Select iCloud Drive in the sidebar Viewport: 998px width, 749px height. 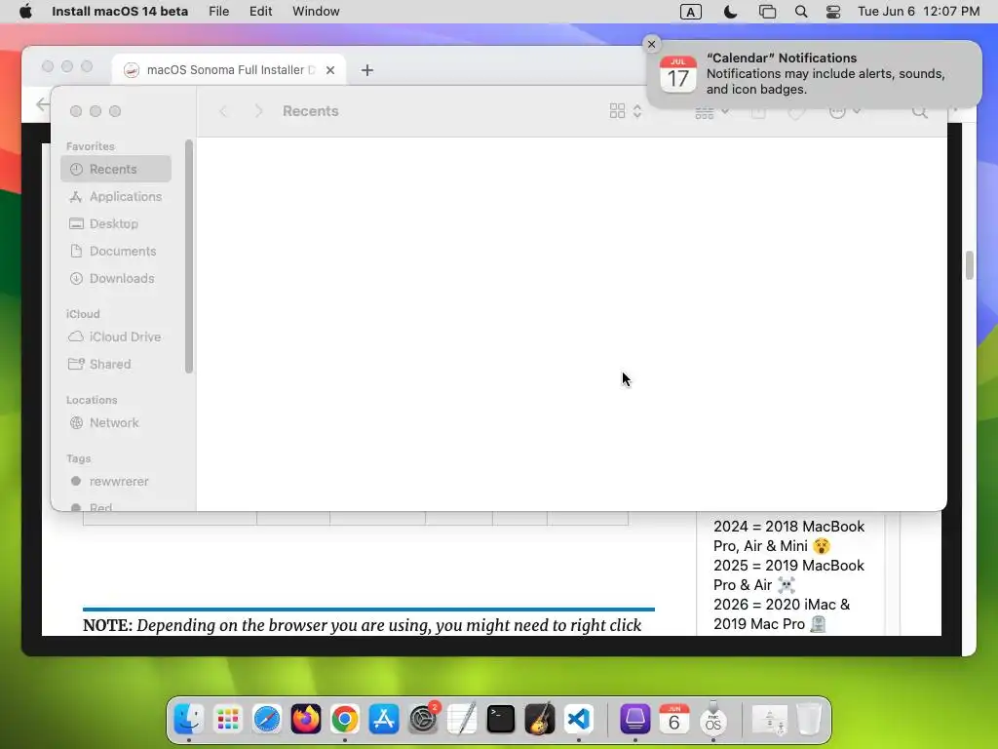coord(116,336)
